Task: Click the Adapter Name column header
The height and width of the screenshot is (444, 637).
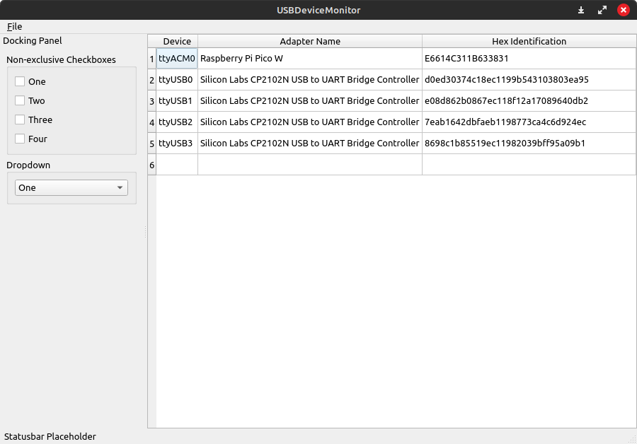Action: [310, 42]
